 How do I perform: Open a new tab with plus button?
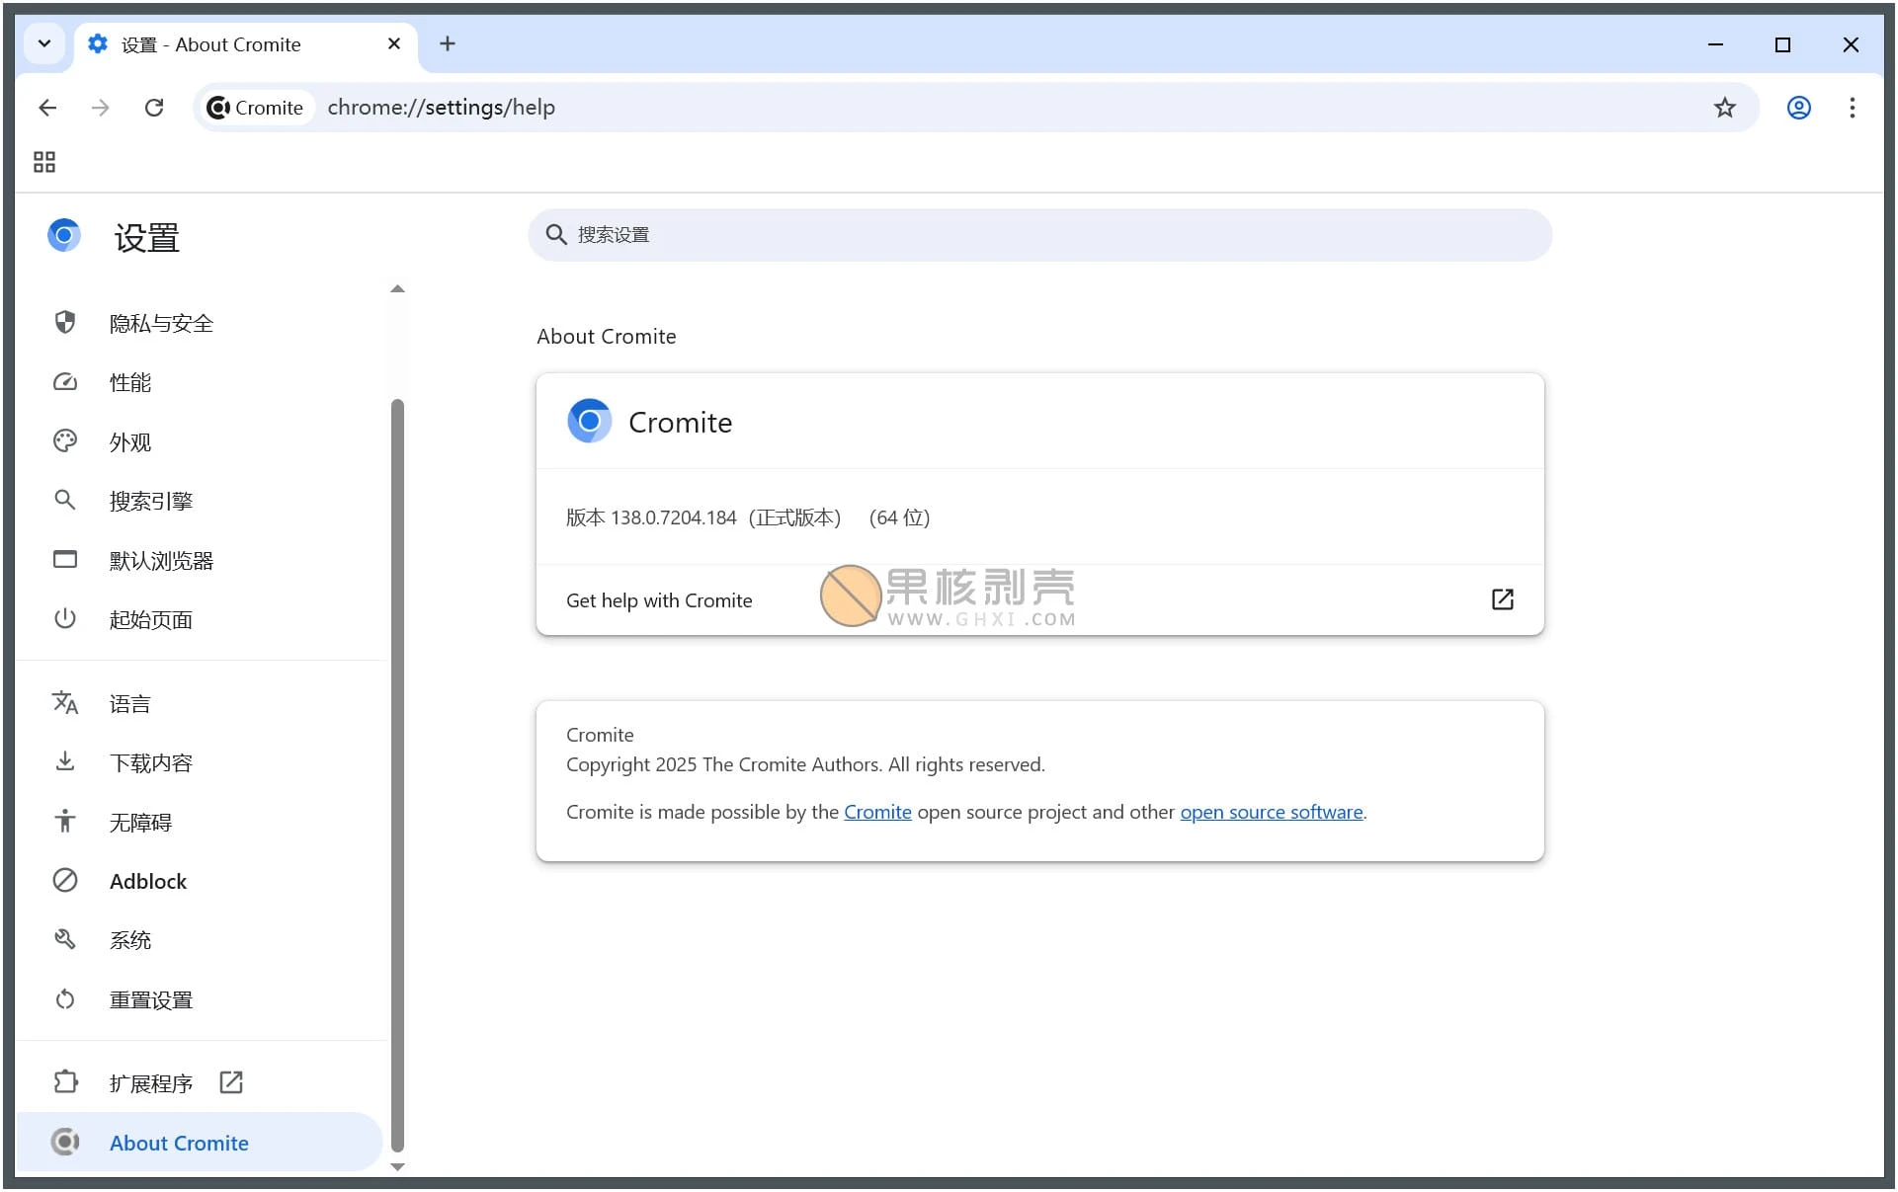click(x=448, y=43)
